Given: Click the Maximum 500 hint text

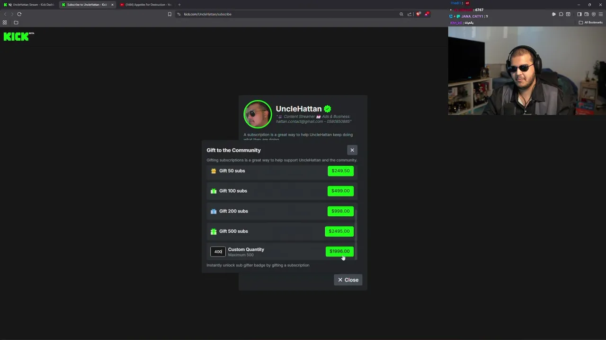Looking at the screenshot, I should [x=241, y=255].
